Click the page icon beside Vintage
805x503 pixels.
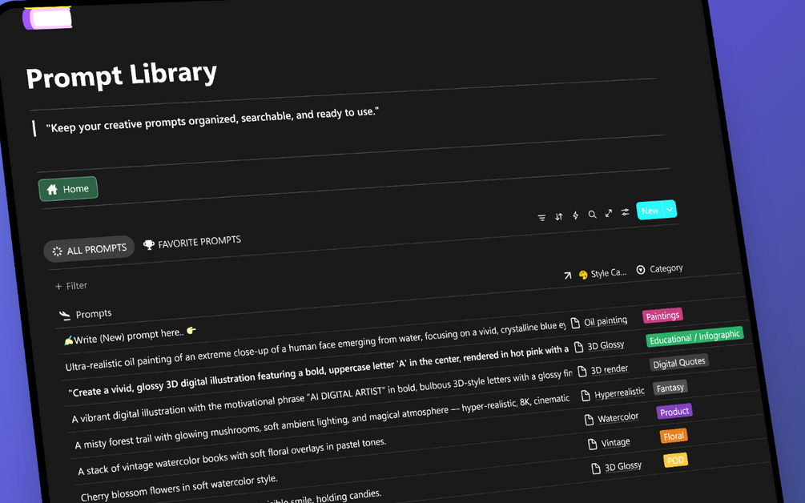(x=593, y=444)
